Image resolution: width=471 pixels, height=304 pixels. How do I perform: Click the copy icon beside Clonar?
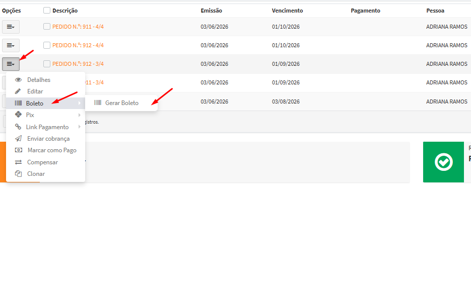[x=18, y=174]
